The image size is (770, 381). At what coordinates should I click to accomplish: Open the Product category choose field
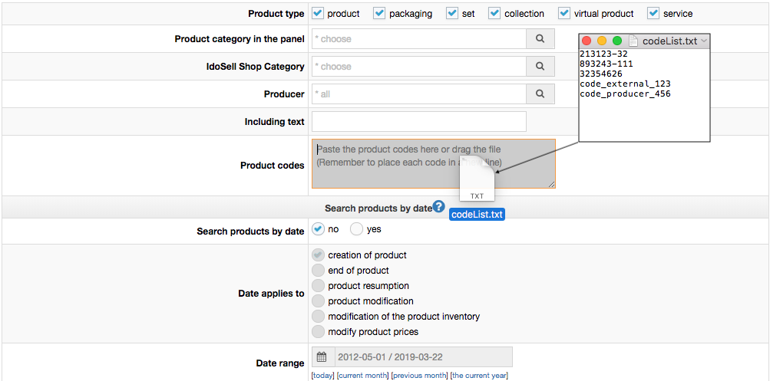pos(419,39)
